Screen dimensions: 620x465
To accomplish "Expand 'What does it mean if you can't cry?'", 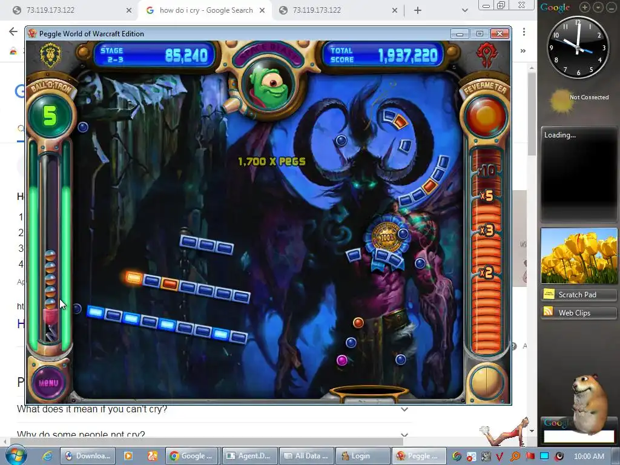I will (x=214, y=409).
